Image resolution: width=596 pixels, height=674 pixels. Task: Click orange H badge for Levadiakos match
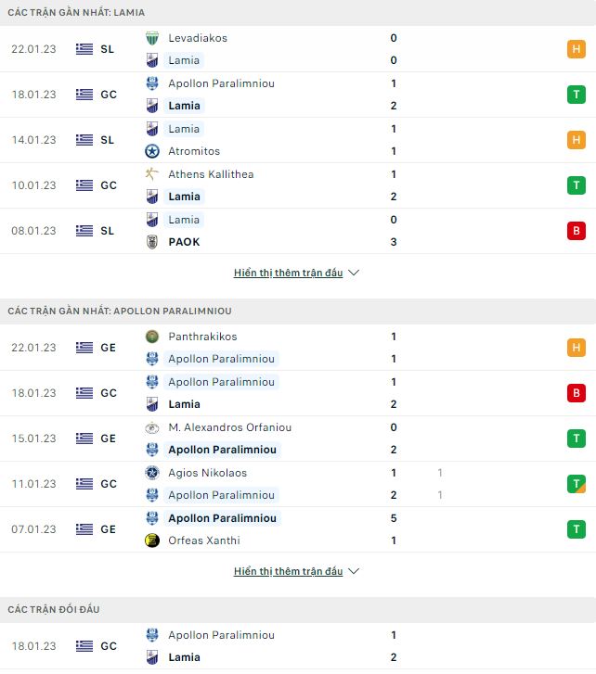click(x=577, y=49)
